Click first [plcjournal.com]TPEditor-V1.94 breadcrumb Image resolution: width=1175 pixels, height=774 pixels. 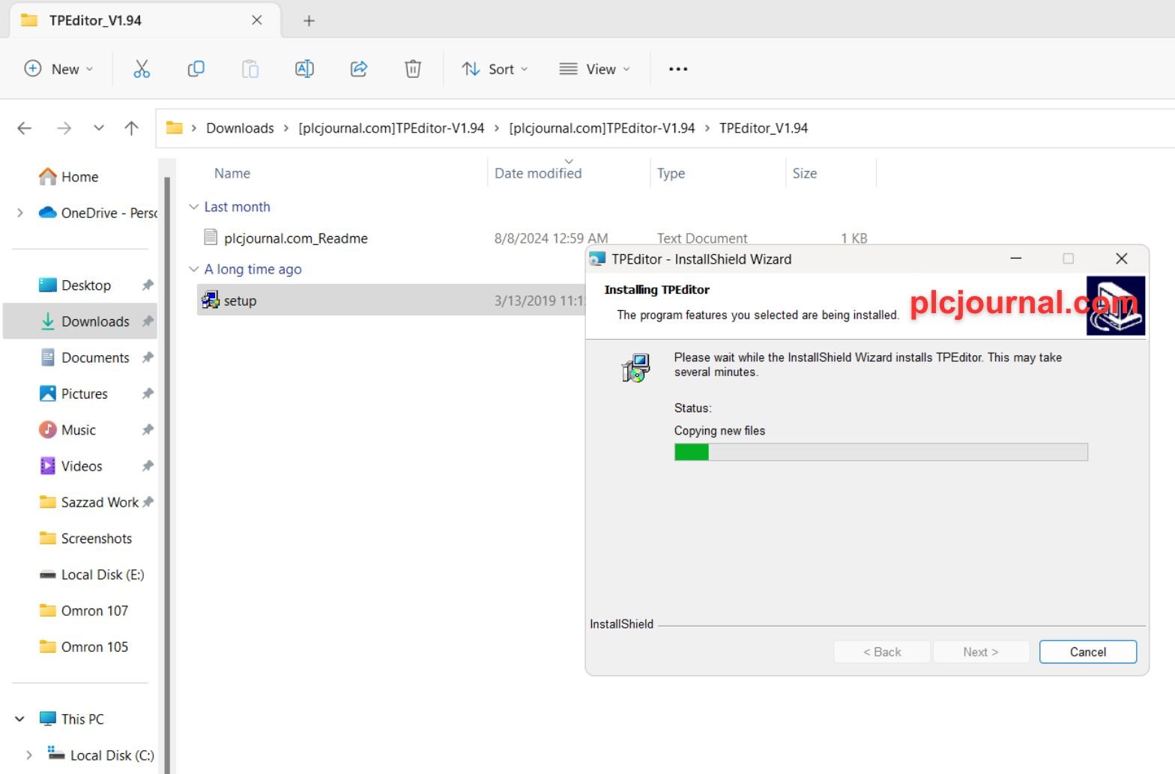coord(391,128)
